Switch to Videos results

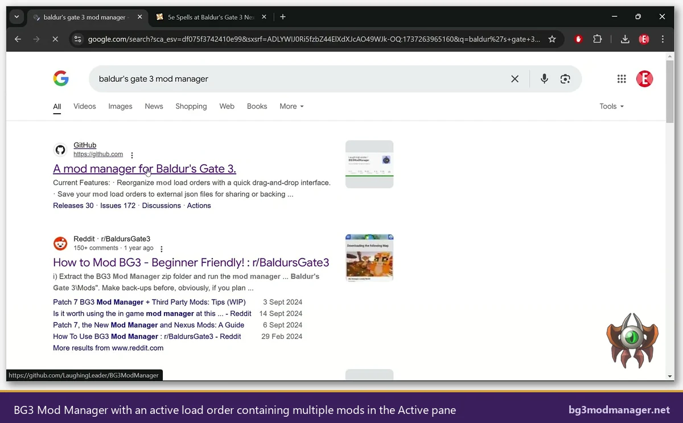click(85, 106)
